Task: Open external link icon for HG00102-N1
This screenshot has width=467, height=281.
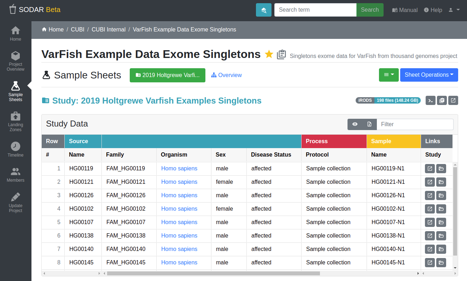Action: [x=430, y=209]
